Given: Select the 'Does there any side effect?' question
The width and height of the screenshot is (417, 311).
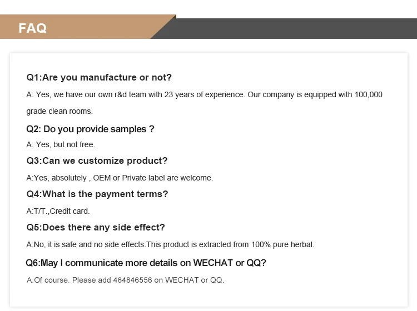Looking at the screenshot, I should pyautogui.click(x=96, y=227).
